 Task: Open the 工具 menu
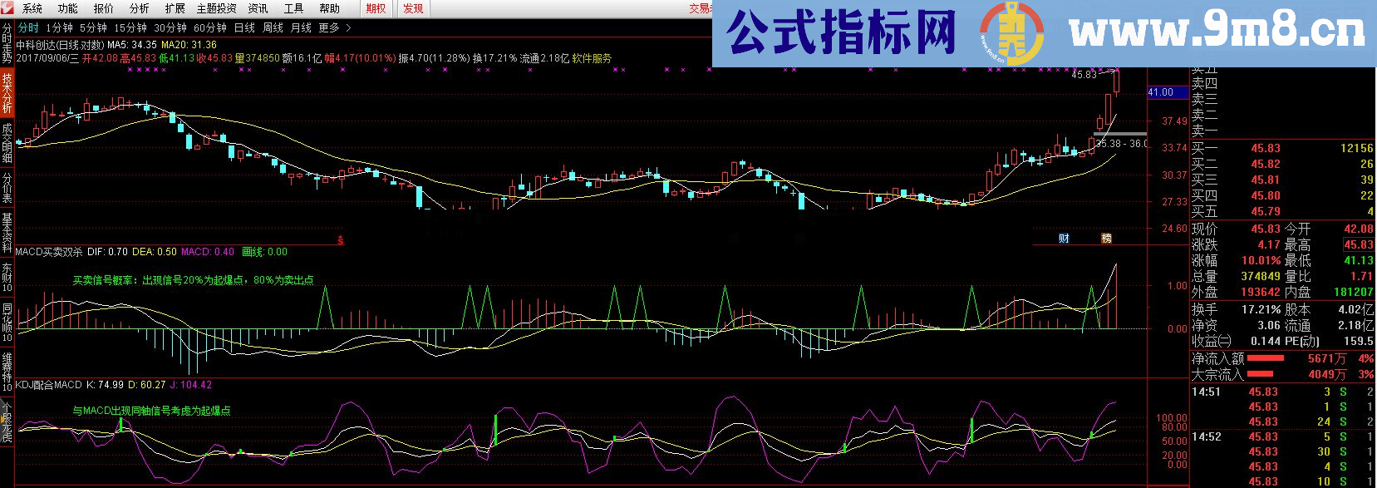point(293,8)
